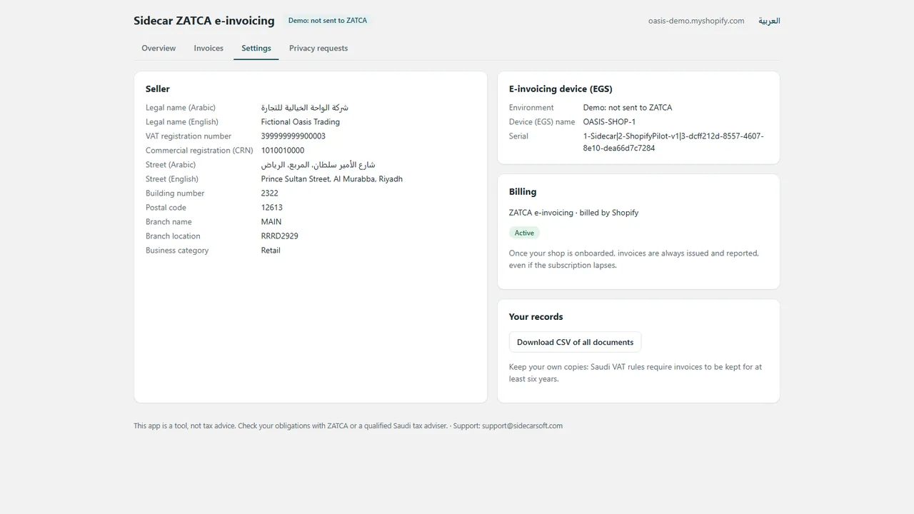Click the Fictional Oasis Trading legal name
Screen dimensions: 914x514
click(x=301, y=122)
